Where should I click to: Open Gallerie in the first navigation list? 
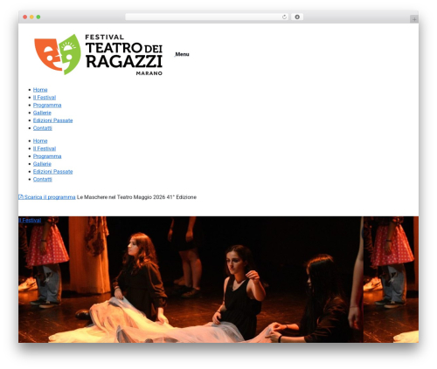(x=42, y=113)
